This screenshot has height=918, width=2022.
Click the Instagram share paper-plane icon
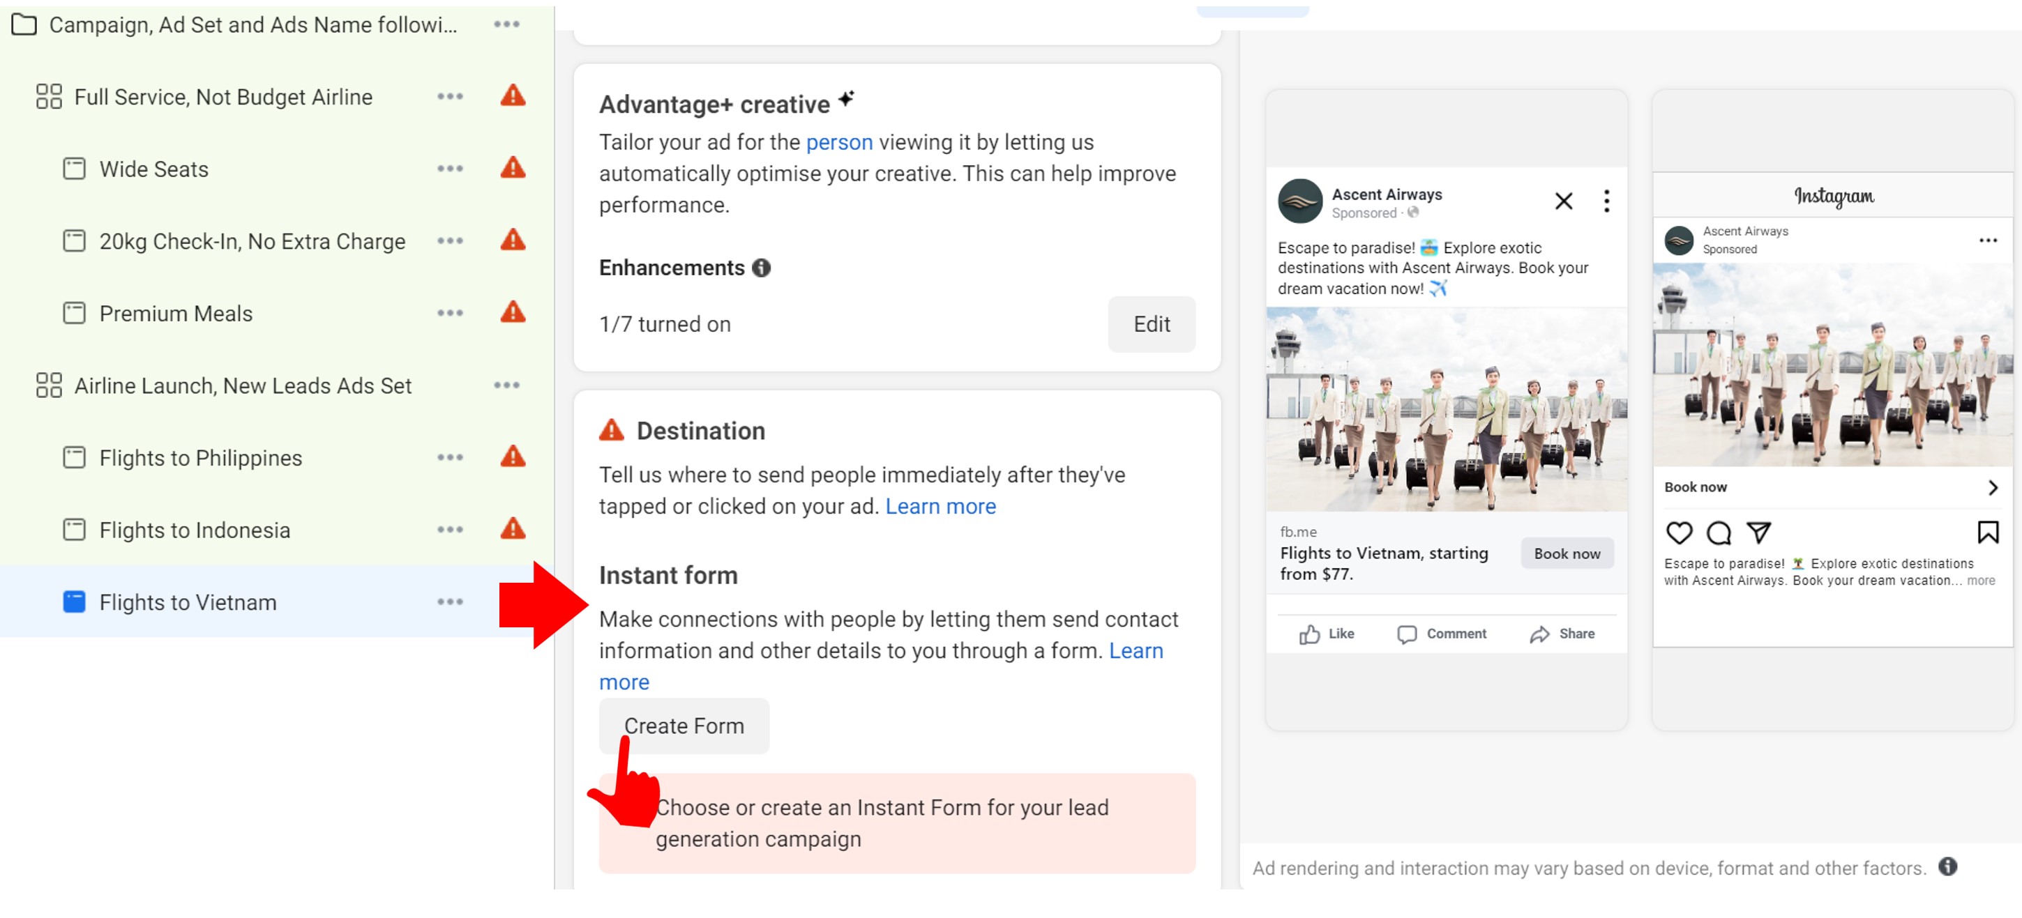tap(1758, 533)
